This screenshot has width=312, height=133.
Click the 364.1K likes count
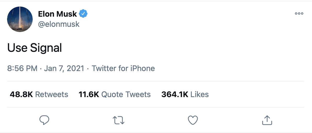click(x=175, y=94)
